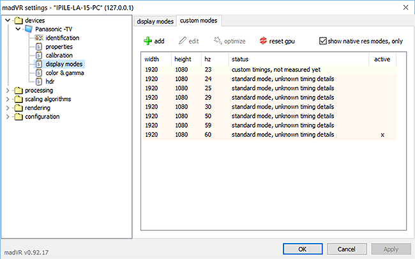Switch to the display modes tab
This screenshot has width=415, height=259.
click(155, 22)
